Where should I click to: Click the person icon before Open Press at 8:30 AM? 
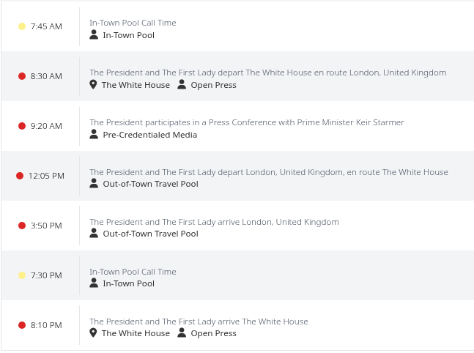click(x=182, y=84)
